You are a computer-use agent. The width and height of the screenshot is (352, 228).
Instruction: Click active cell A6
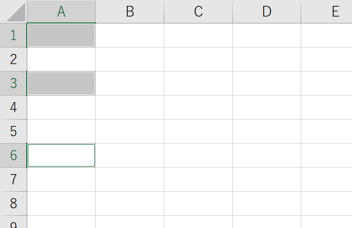(62, 155)
